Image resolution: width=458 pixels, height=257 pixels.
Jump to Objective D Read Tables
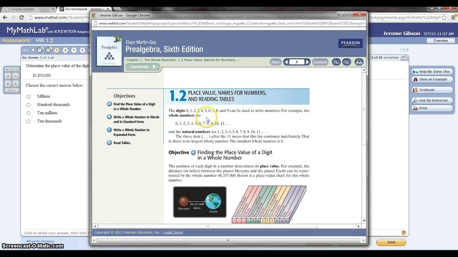[119, 143]
